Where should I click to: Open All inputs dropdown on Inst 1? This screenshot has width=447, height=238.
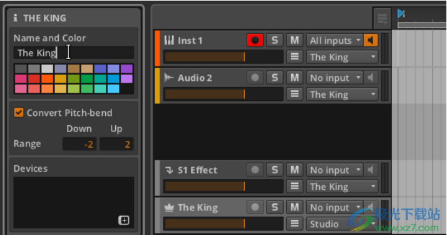(x=335, y=40)
